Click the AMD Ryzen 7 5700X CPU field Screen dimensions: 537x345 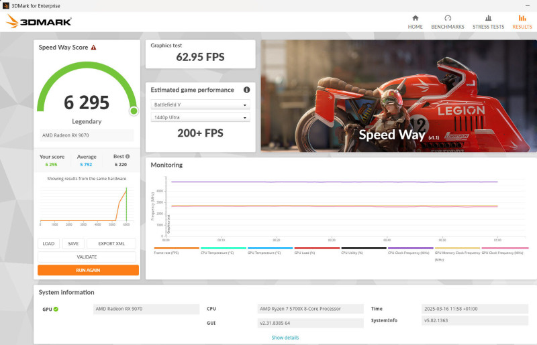point(310,309)
